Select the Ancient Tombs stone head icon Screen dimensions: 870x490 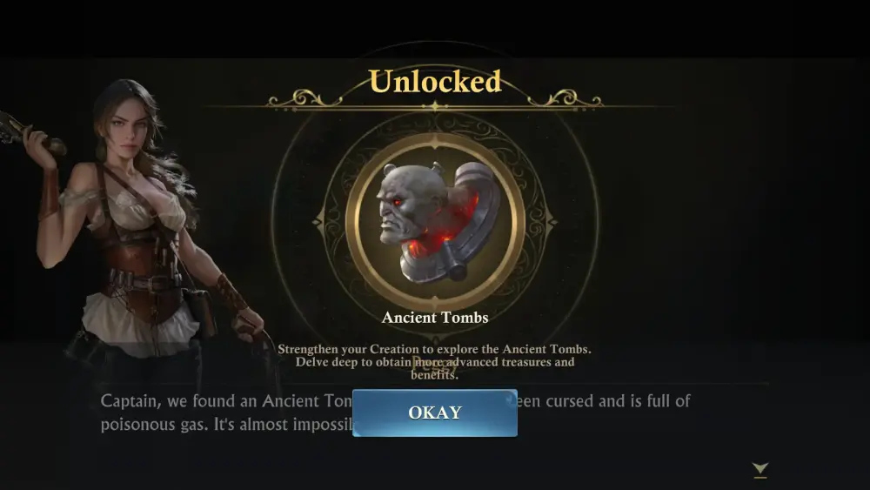438,222
